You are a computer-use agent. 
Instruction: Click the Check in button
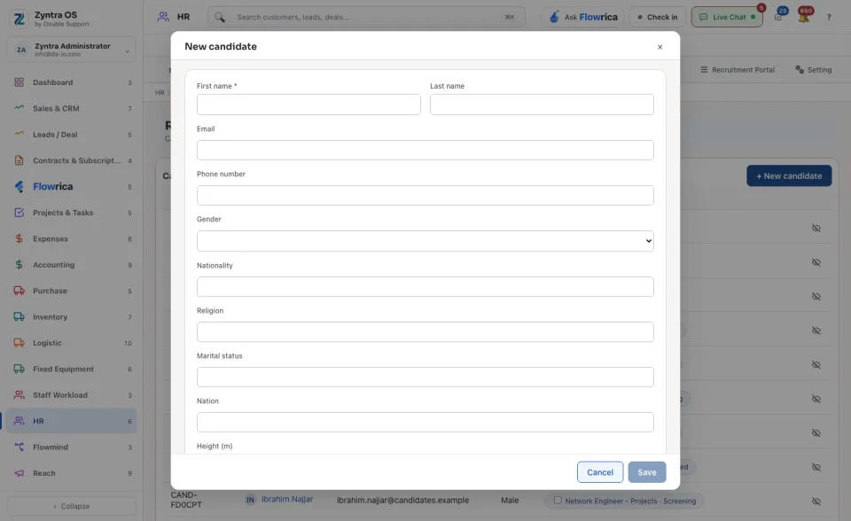click(x=658, y=18)
